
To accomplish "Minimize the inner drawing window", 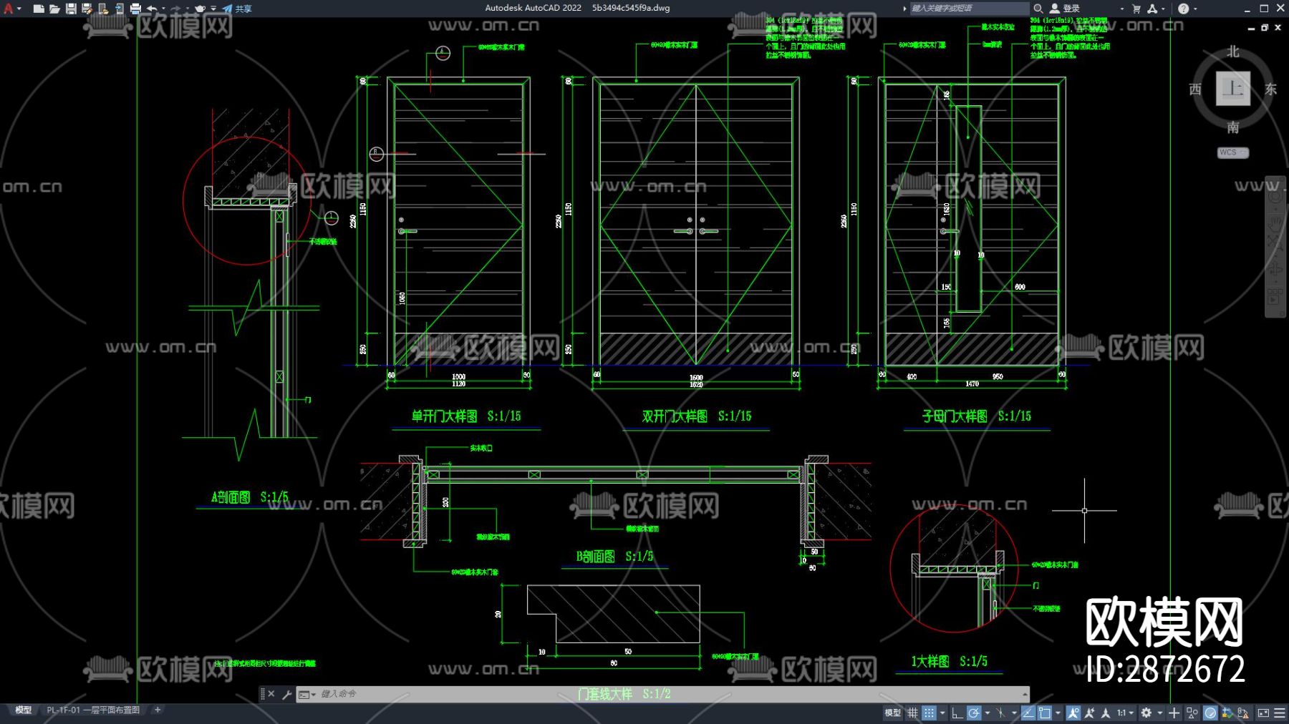I will pyautogui.click(x=1252, y=28).
